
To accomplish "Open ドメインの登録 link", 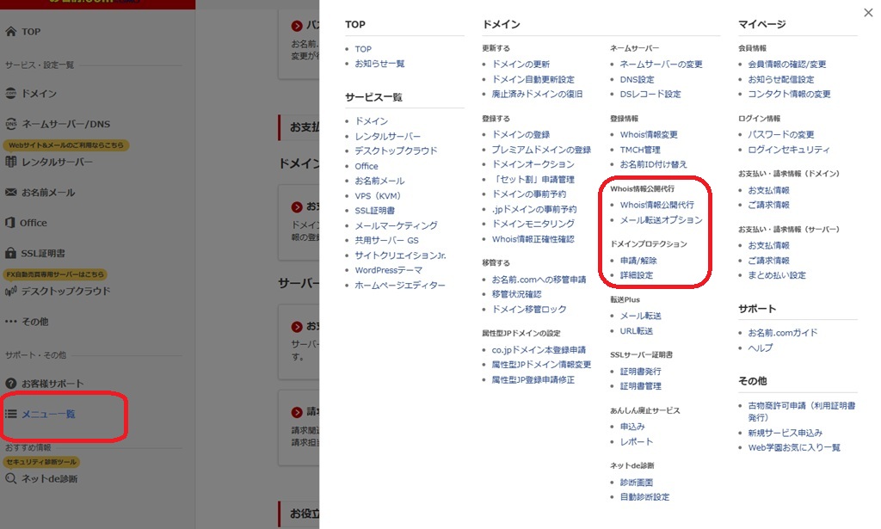I will tap(521, 134).
